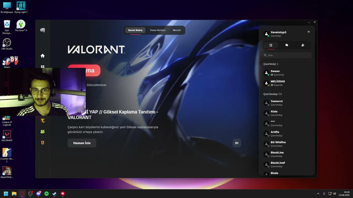
Task: Open the Teamfight Tactics game icon
Action: tap(42, 120)
